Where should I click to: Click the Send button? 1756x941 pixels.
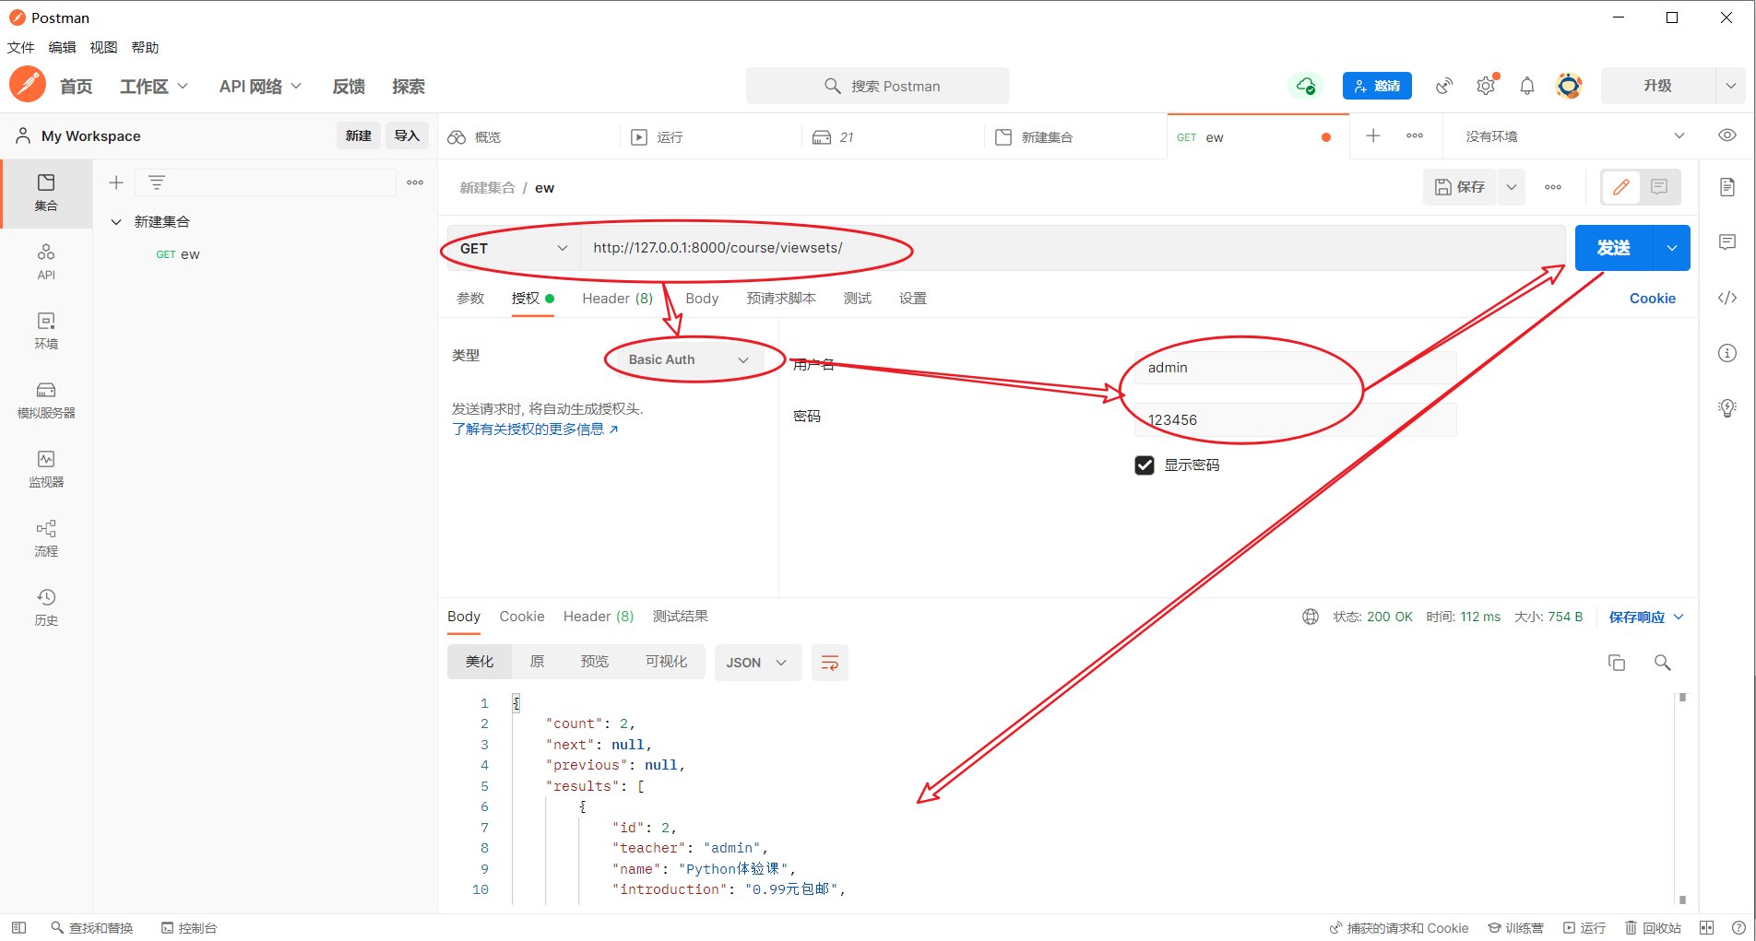tap(1614, 248)
